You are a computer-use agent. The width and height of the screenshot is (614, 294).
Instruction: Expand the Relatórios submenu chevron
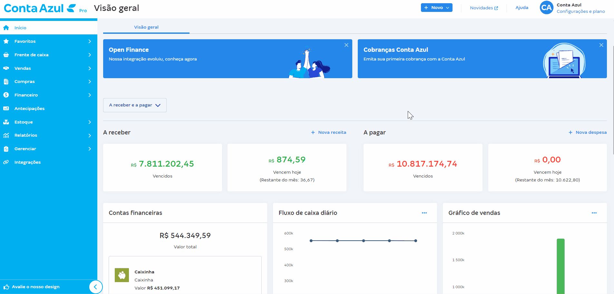90,135
